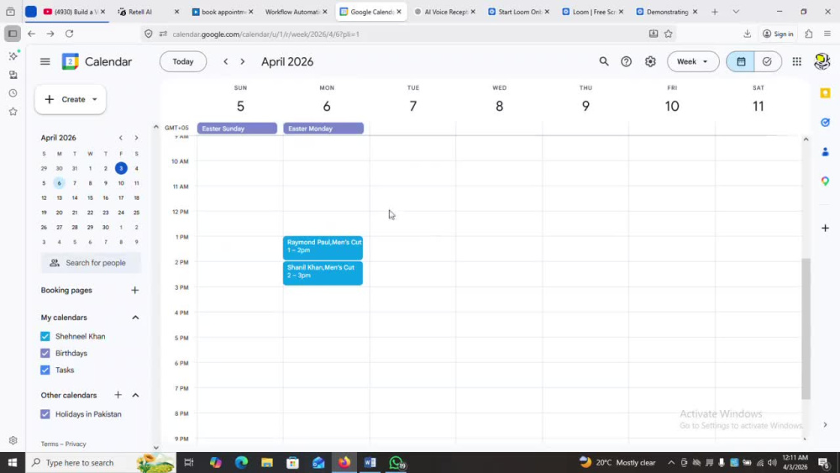Reload the page in browser toolbar
The height and width of the screenshot is (473, 840).
point(69,34)
